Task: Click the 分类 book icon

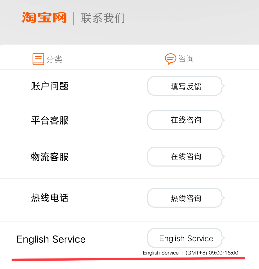Action: (38, 59)
